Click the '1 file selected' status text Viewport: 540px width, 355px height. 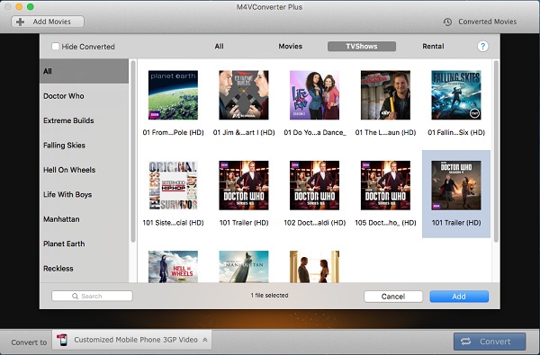click(x=269, y=296)
